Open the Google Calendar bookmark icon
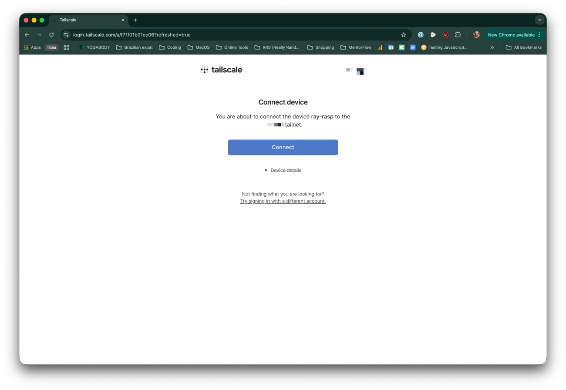Image resolution: width=566 pixels, height=390 pixels. (x=391, y=47)
